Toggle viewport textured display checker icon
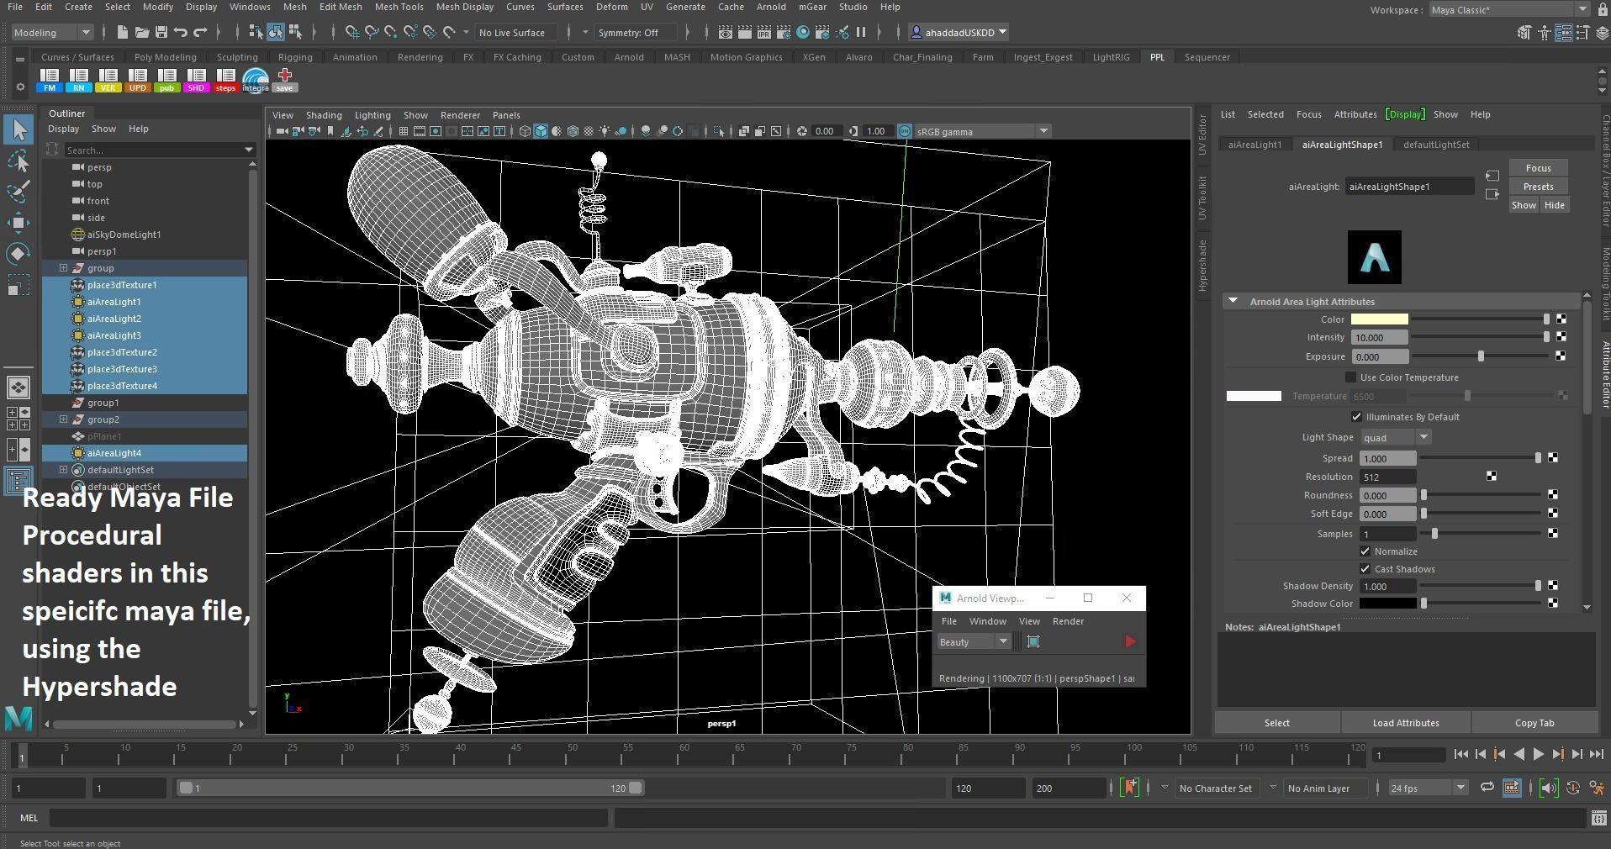 coord(589,131)
